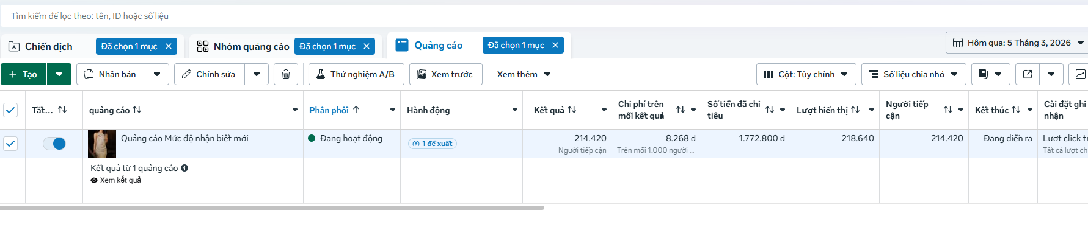This screenshot has width=1088, height=244.
Task: Click info icon beside Kết quả từ 1 quảng cáo
Action: [x=184, y=168]
